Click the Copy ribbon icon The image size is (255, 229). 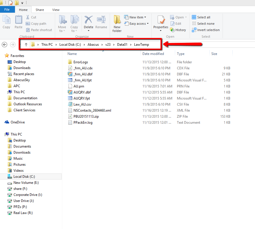[6, 22]
